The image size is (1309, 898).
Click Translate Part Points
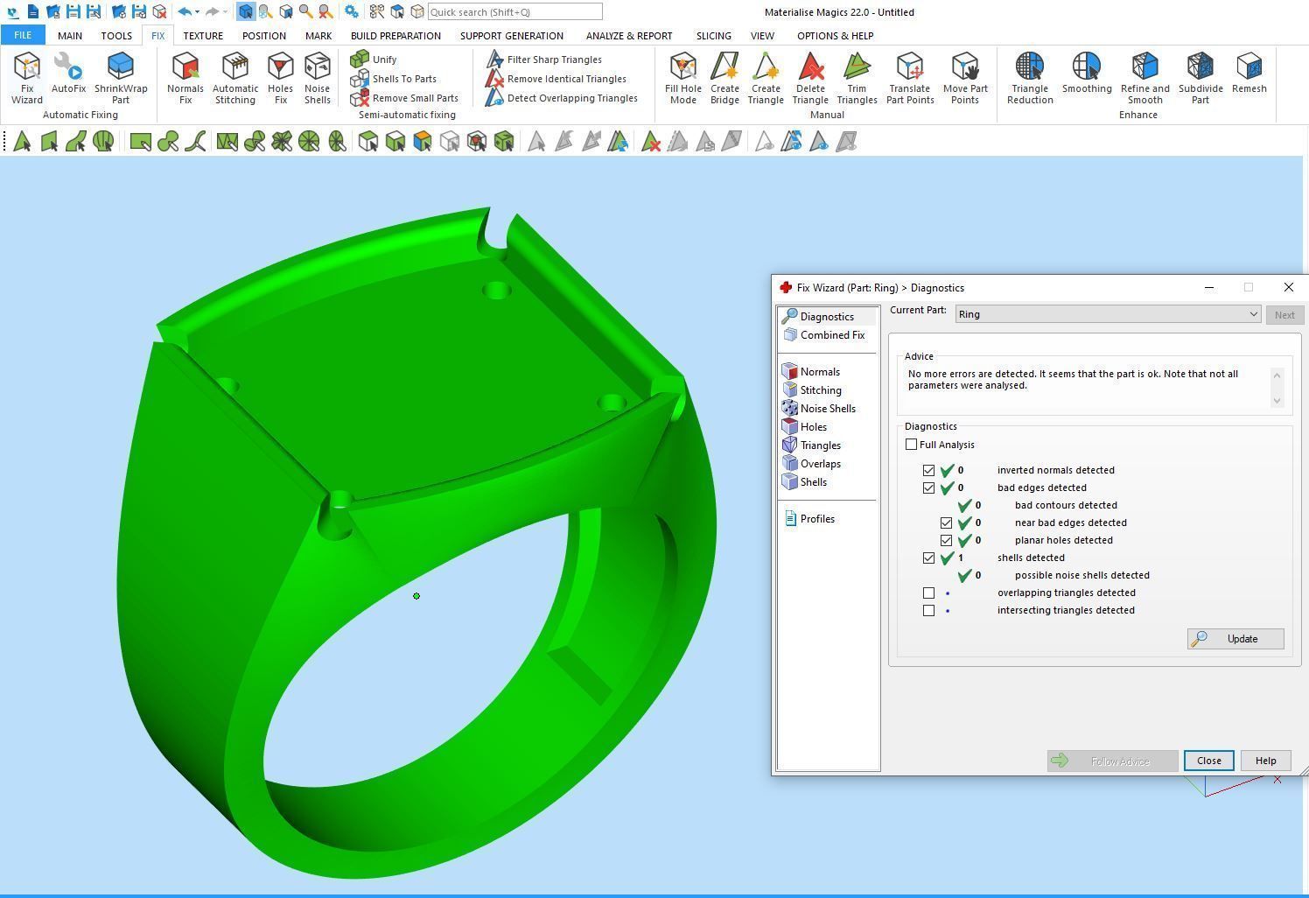click(910, 78)
